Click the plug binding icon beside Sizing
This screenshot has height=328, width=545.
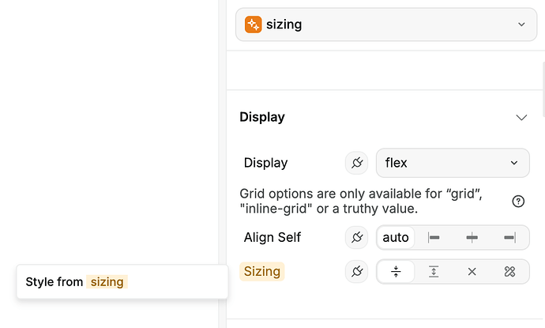tap(356, 272)
